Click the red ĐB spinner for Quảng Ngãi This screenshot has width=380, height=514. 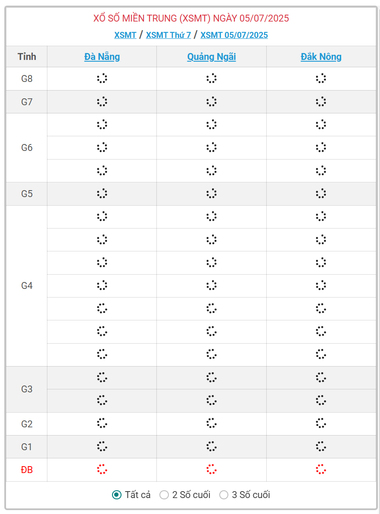point(211,470)
